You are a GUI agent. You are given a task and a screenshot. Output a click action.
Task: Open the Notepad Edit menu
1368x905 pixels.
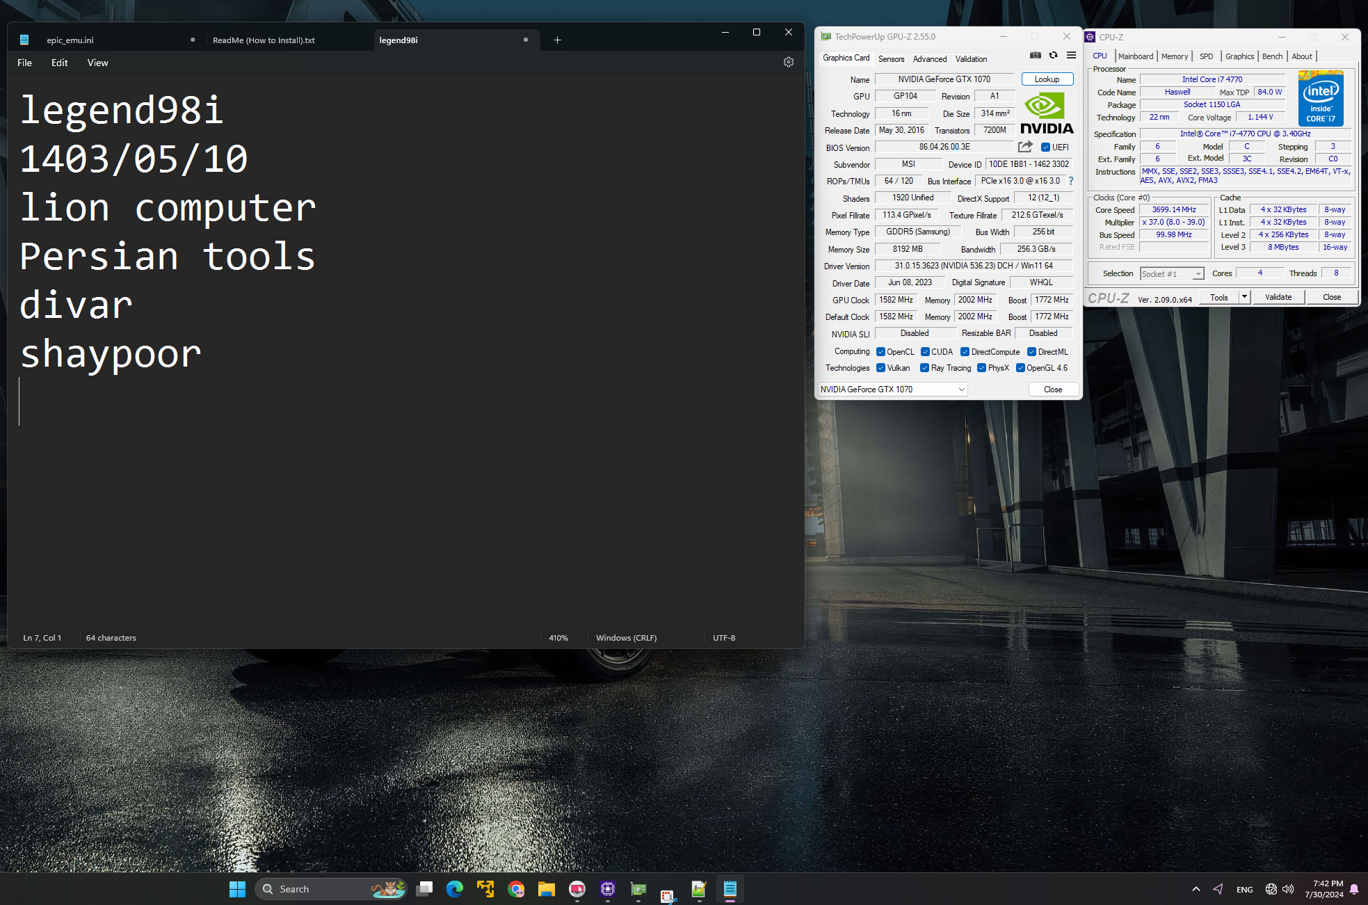click(59, 63)
